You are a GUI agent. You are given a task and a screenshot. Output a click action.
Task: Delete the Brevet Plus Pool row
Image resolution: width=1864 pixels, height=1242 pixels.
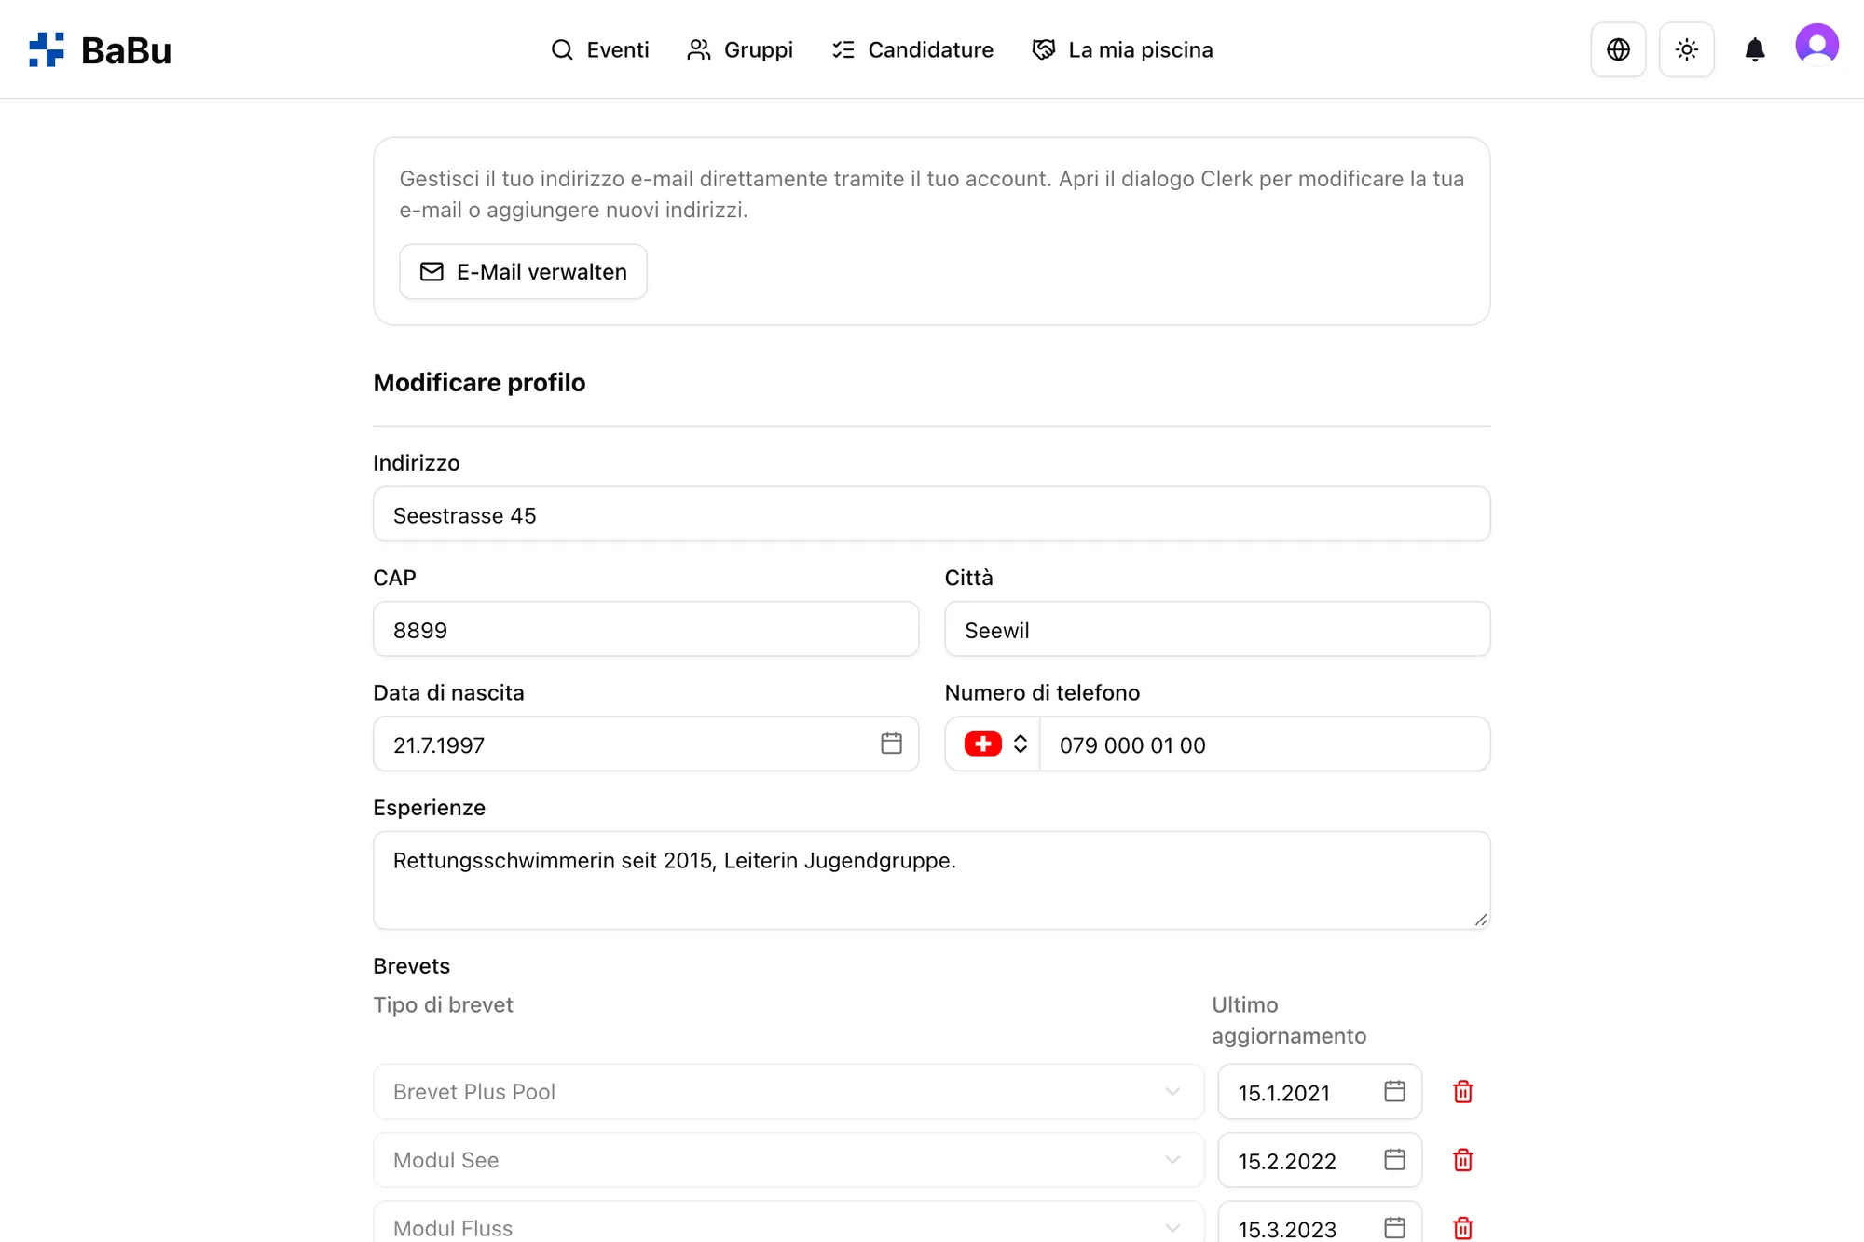[x=1462, y=1091]
